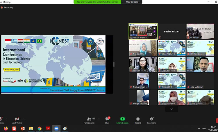
Task: Select the ICONEST Interna... video thumbnail
Action: point(143,31)
